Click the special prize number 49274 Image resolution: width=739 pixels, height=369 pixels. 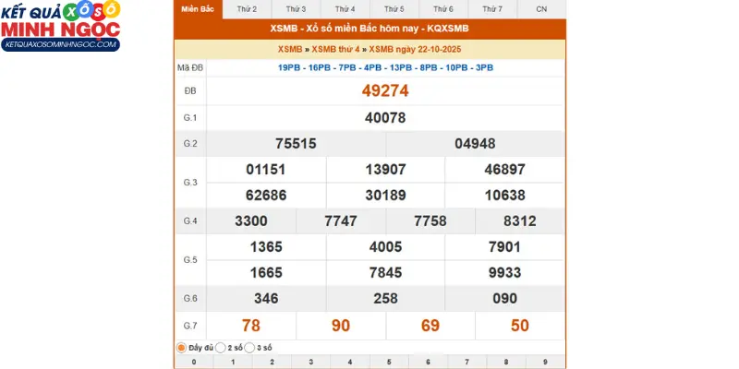tap(385, 90)
